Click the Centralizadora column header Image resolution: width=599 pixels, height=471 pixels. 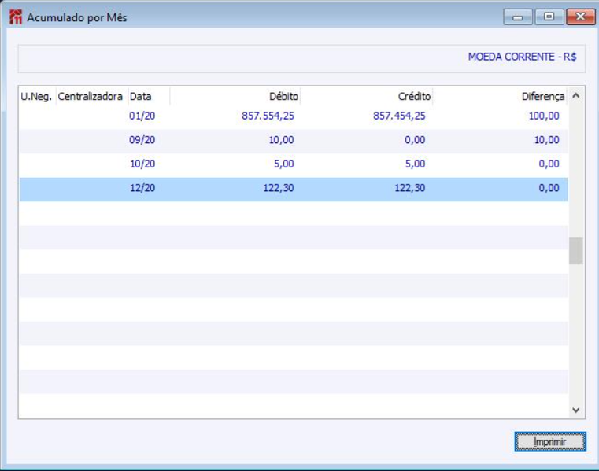[x=91, y=96]
